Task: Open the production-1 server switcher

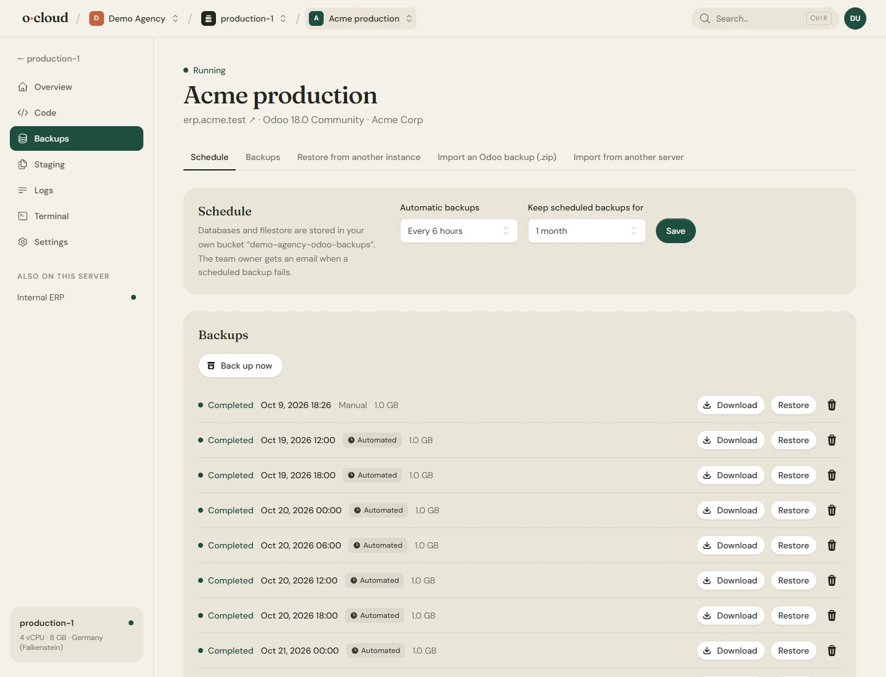Action: pyautogui.click(x=244, y=18)
